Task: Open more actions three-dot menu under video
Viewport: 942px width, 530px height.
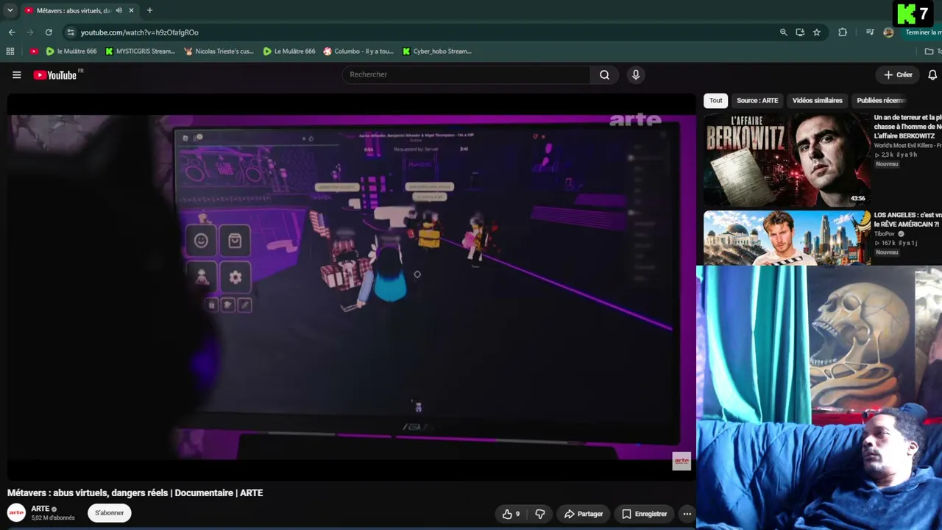Action: coord(687,514)
